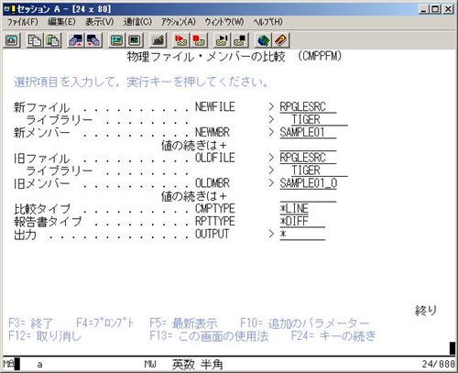
Task: Click the old file library field TIGER
Action: [x=320, y=170]
